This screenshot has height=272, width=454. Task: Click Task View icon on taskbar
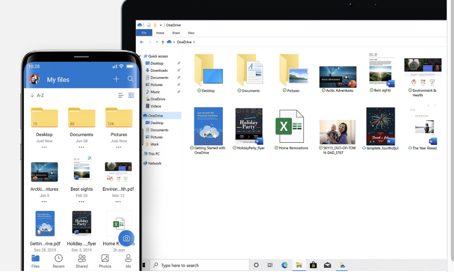tap(270, 265)
